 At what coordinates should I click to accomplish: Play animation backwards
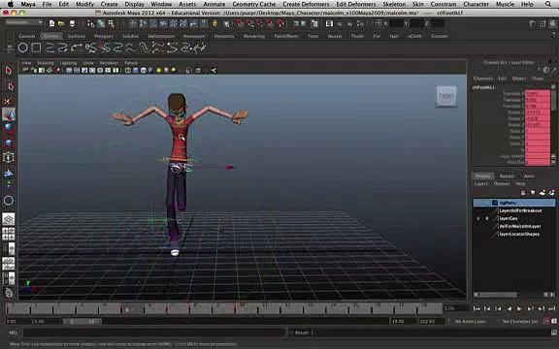click(x=510, y=308)
